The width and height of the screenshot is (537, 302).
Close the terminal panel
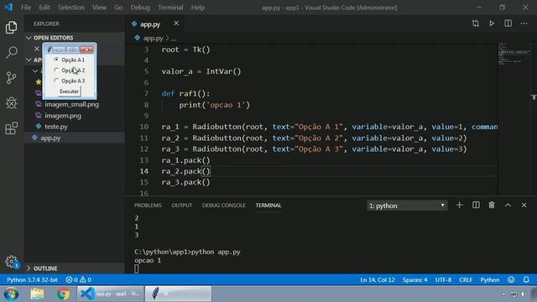coord(524,205)
